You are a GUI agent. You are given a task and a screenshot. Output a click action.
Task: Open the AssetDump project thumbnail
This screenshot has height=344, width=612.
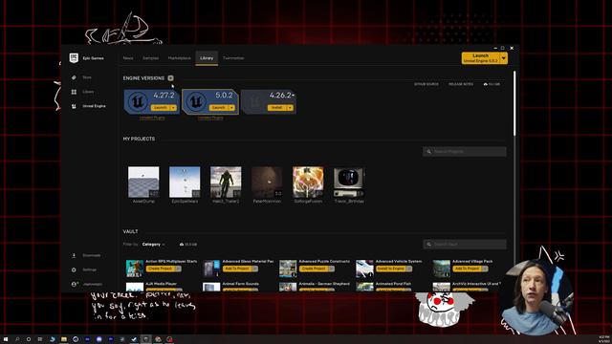click(x=143, y=183)
